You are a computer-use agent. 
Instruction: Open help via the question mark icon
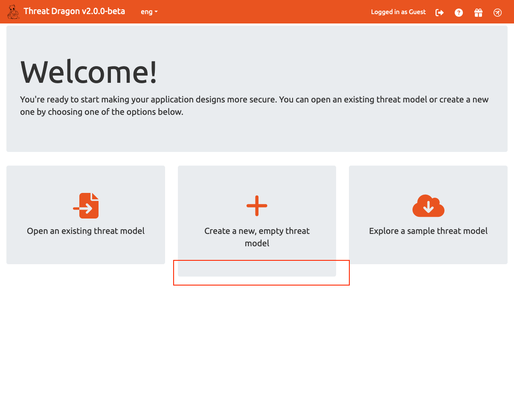459,13
